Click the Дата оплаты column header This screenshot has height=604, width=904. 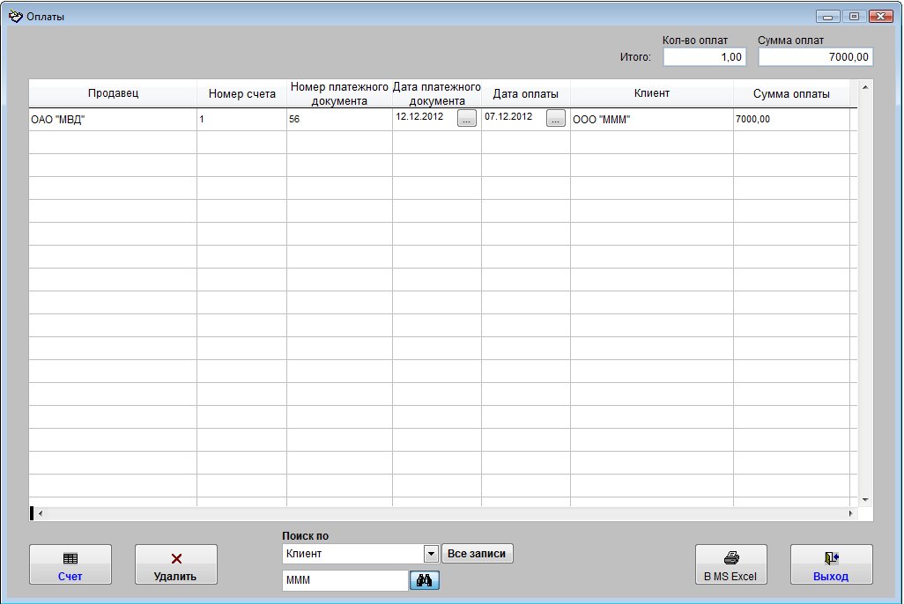(525, 93)
